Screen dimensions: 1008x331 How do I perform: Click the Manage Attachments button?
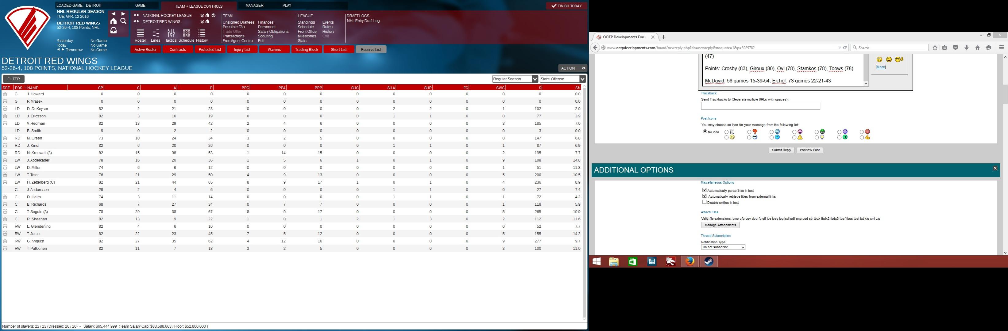tap(720, 225)
